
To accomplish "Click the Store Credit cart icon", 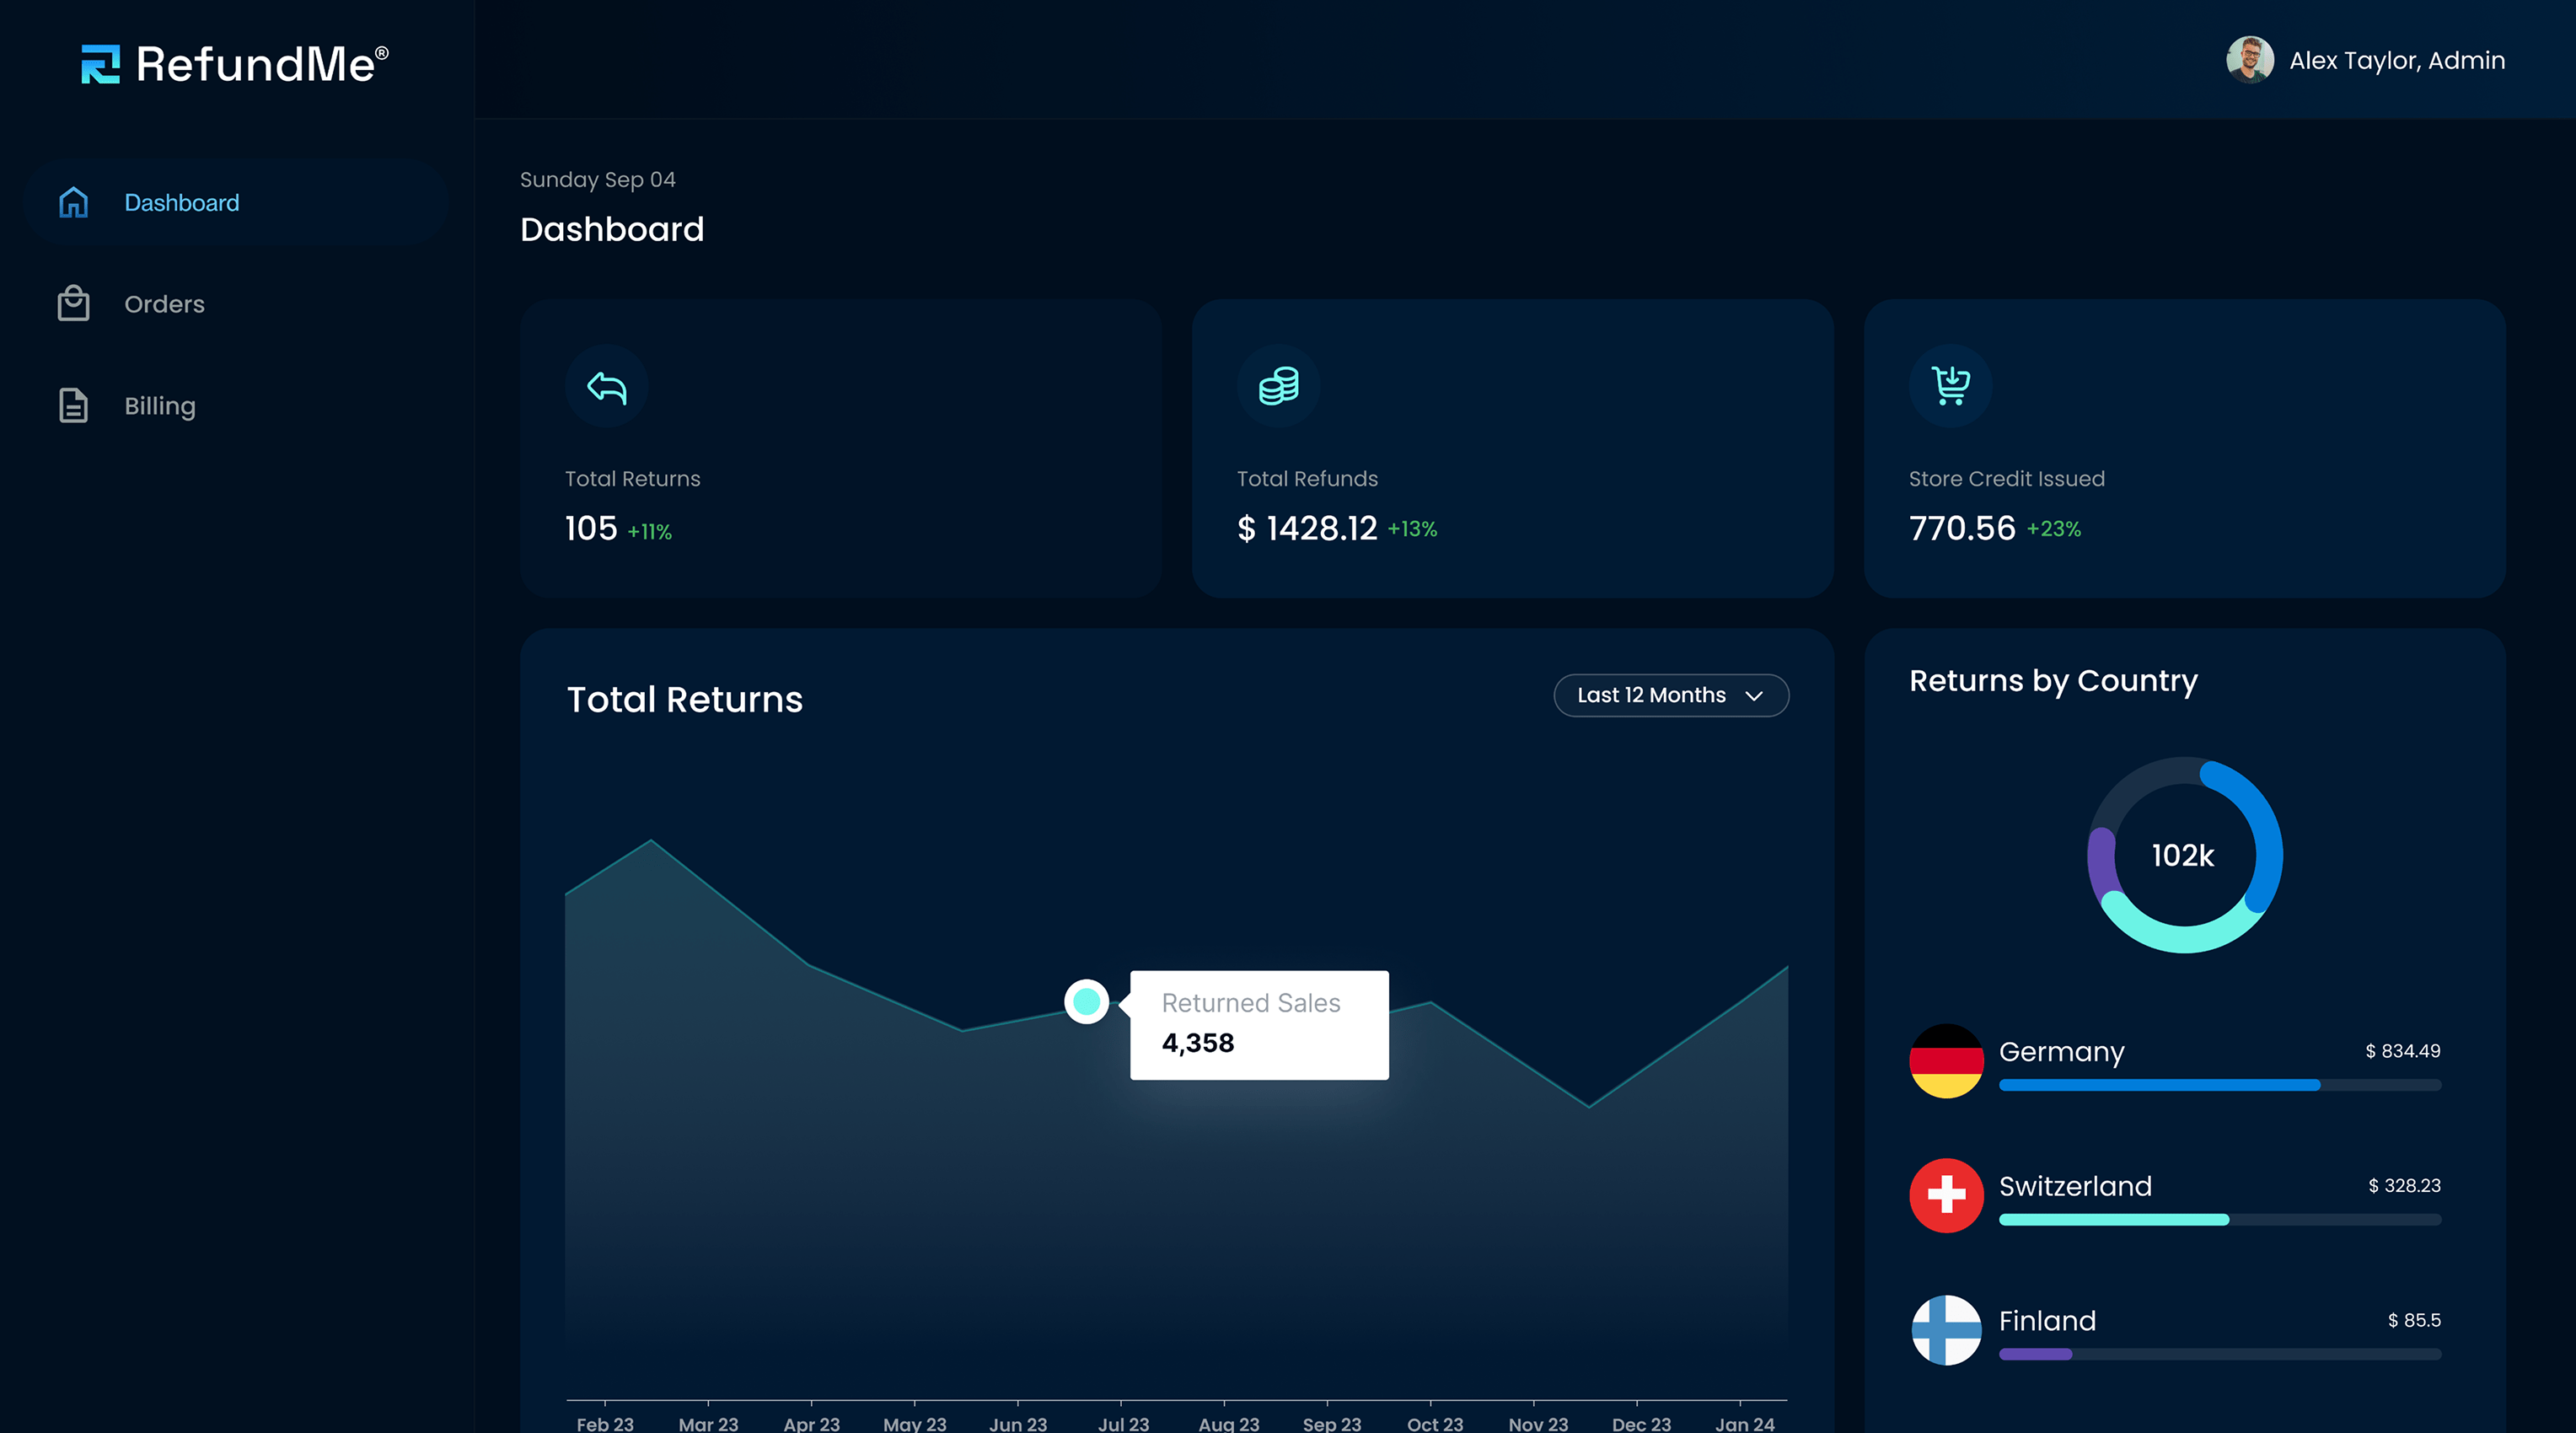I will 1950,386.
